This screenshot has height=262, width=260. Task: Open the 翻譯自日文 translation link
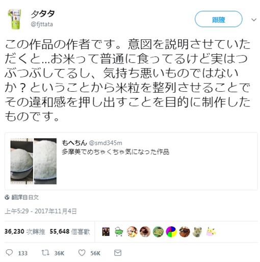pos(25,197)
